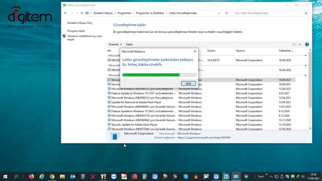Show hidden system tray icons chevron
The height and width of the screenshot is (181, 322).
click(271, 176)
